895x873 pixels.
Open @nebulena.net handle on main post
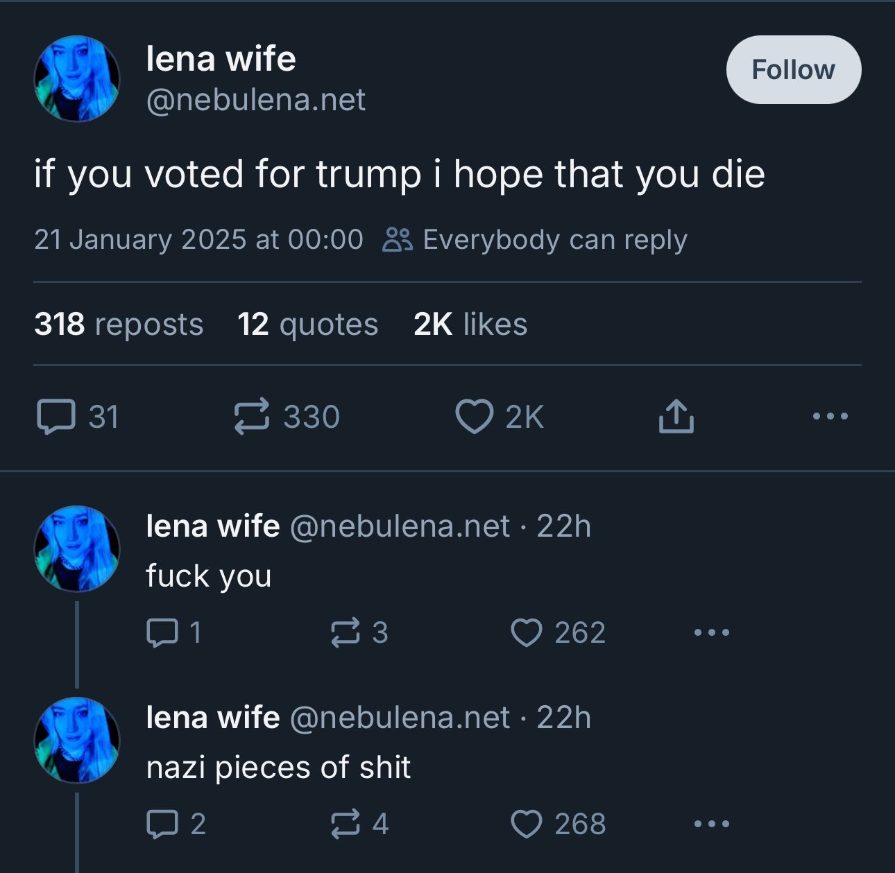coord(255,100)
